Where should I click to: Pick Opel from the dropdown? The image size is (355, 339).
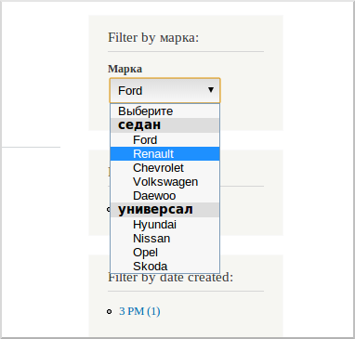(164, 253)
